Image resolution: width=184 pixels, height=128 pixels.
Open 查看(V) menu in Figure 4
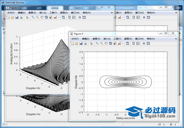coord(96,39)
